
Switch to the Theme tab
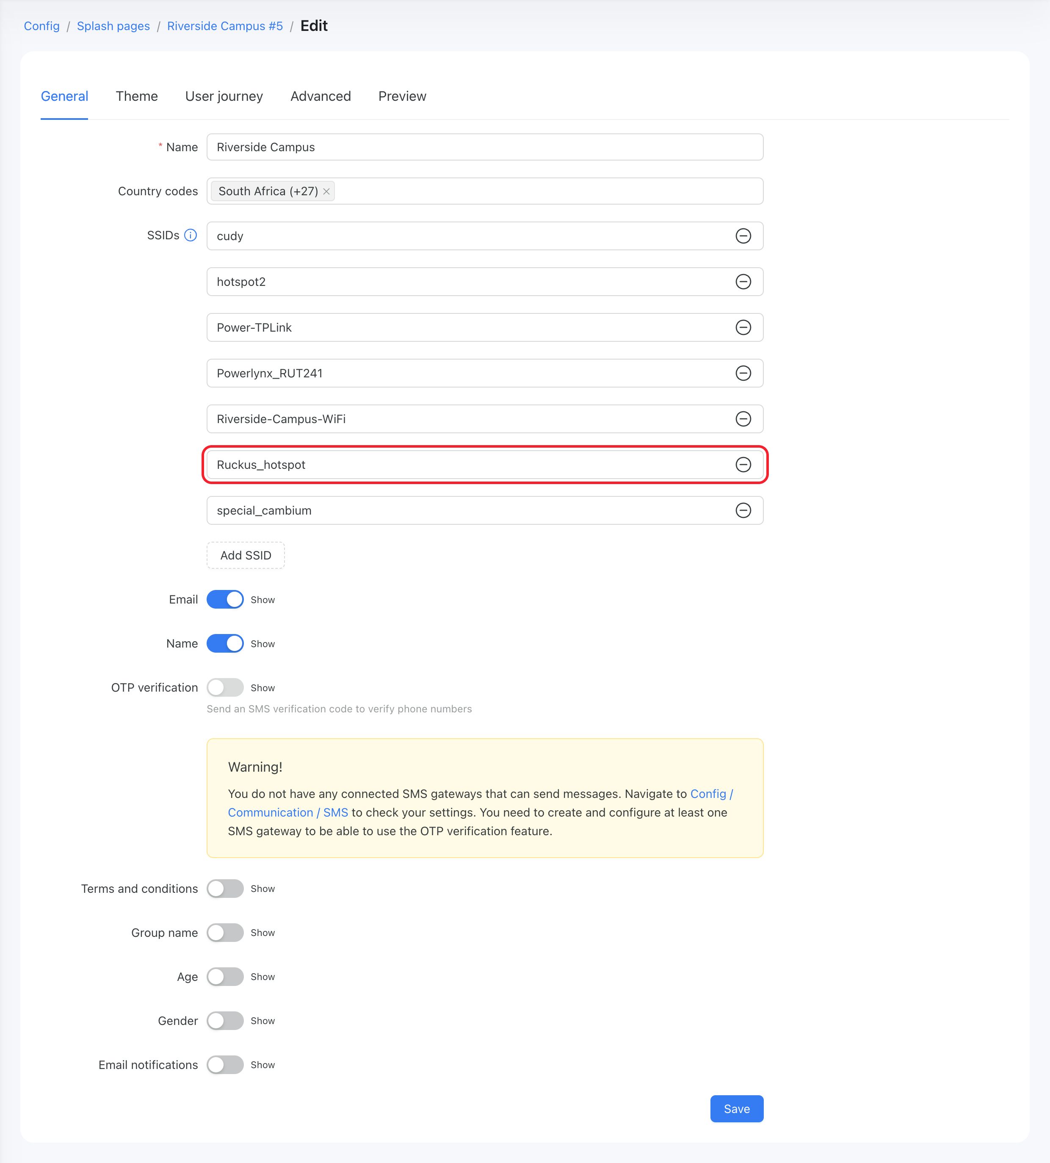pos(137,96)
